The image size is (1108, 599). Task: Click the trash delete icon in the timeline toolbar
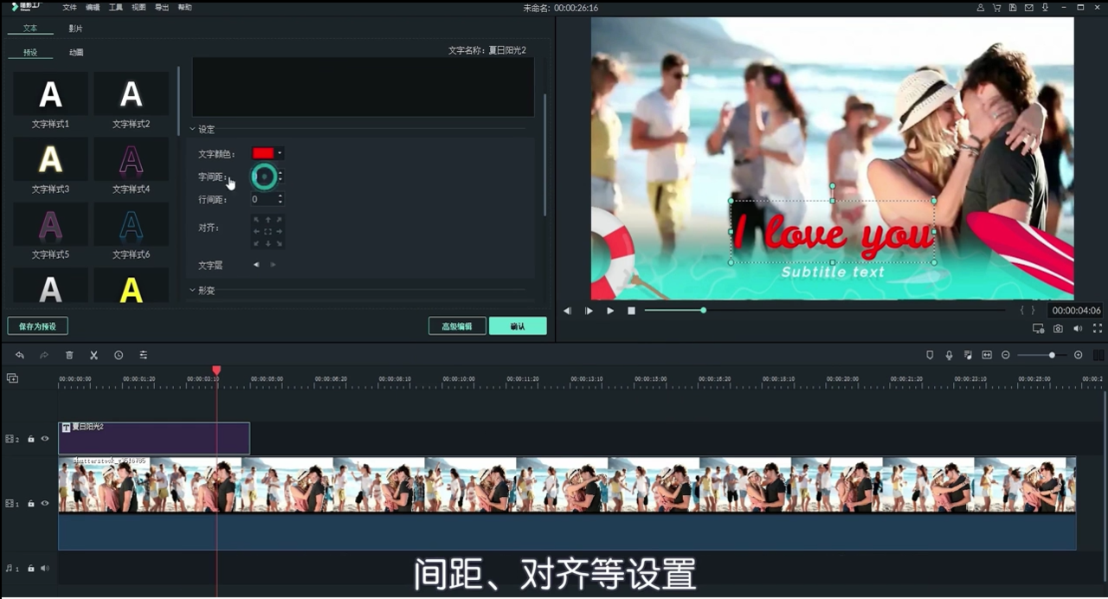coord(69,355)
